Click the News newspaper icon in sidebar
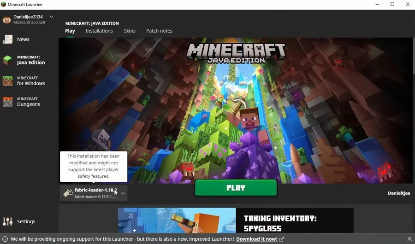The width and height of the screenshot is (415, 244). pyautogui.click(x=7, y=39)
